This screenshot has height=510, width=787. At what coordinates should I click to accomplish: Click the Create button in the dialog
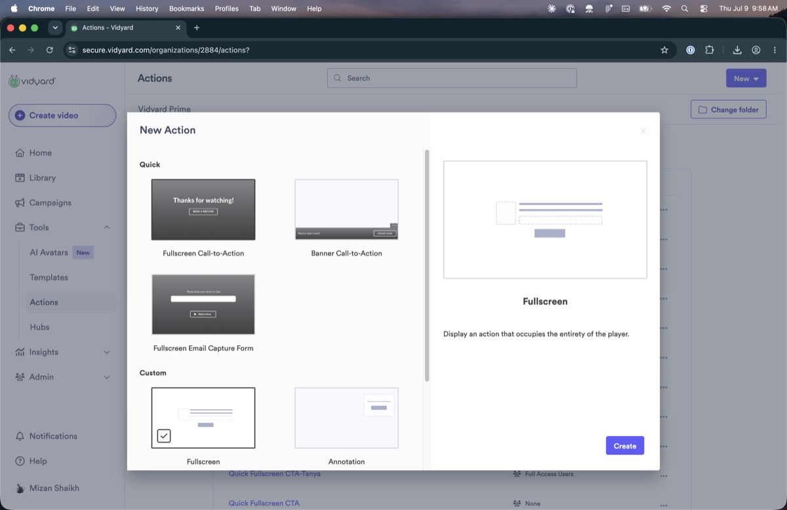tap(625, 446)
